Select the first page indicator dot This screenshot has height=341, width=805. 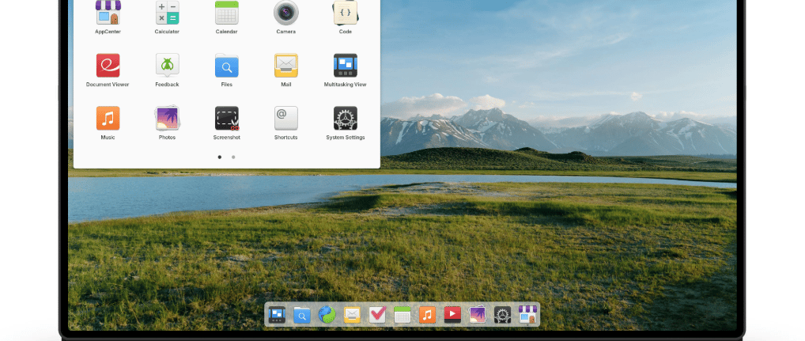[x=220, y=157]
